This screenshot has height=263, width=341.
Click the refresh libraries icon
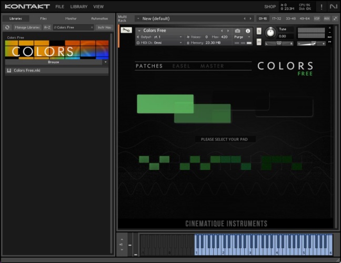[x=8, y=27]
